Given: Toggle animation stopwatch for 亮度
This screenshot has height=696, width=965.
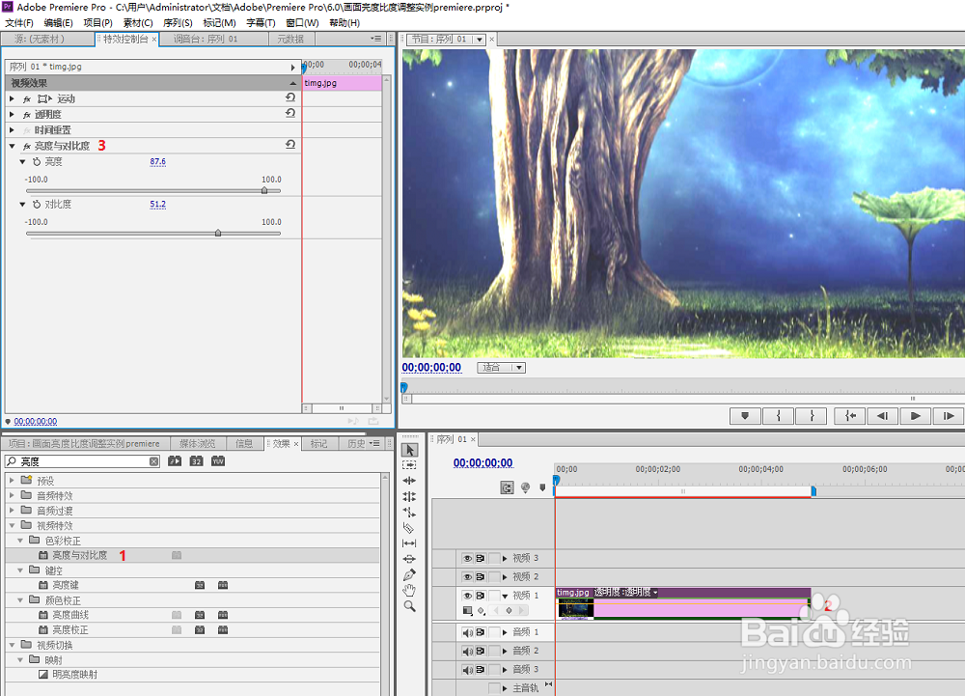Looking at the screenshot, I should pos(37,161).
